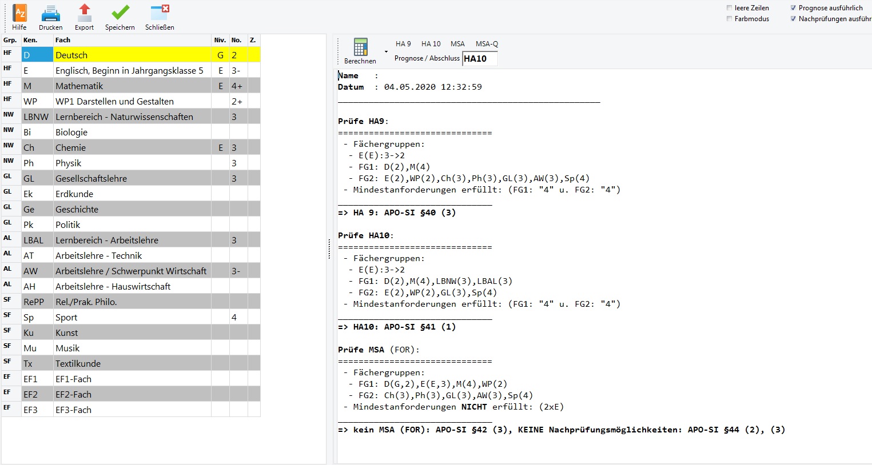Viewport: 872px width, 465px height.
Task: Click the 'Prüfe MSA (FOR):' heading
Action: [x=379, y=350]
